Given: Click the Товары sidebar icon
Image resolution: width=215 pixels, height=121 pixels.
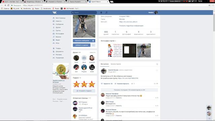Looking at the screenshot, I should 54,48.
